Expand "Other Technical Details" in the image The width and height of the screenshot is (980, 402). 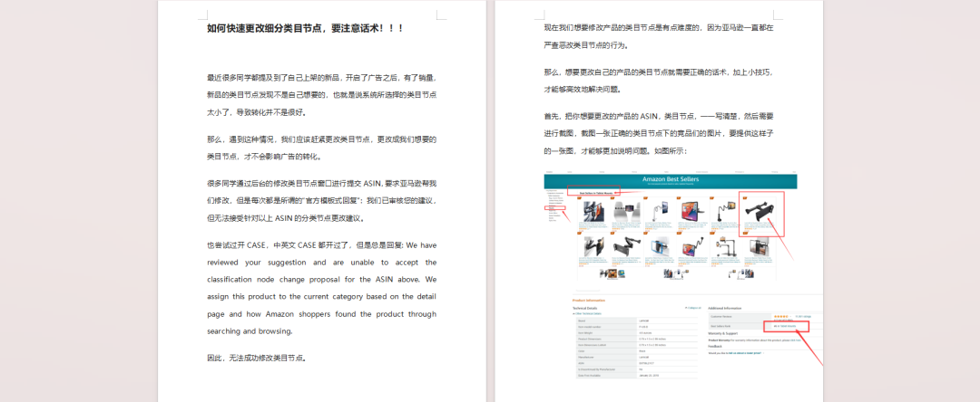pyautogui.click(x=587, y=313)
